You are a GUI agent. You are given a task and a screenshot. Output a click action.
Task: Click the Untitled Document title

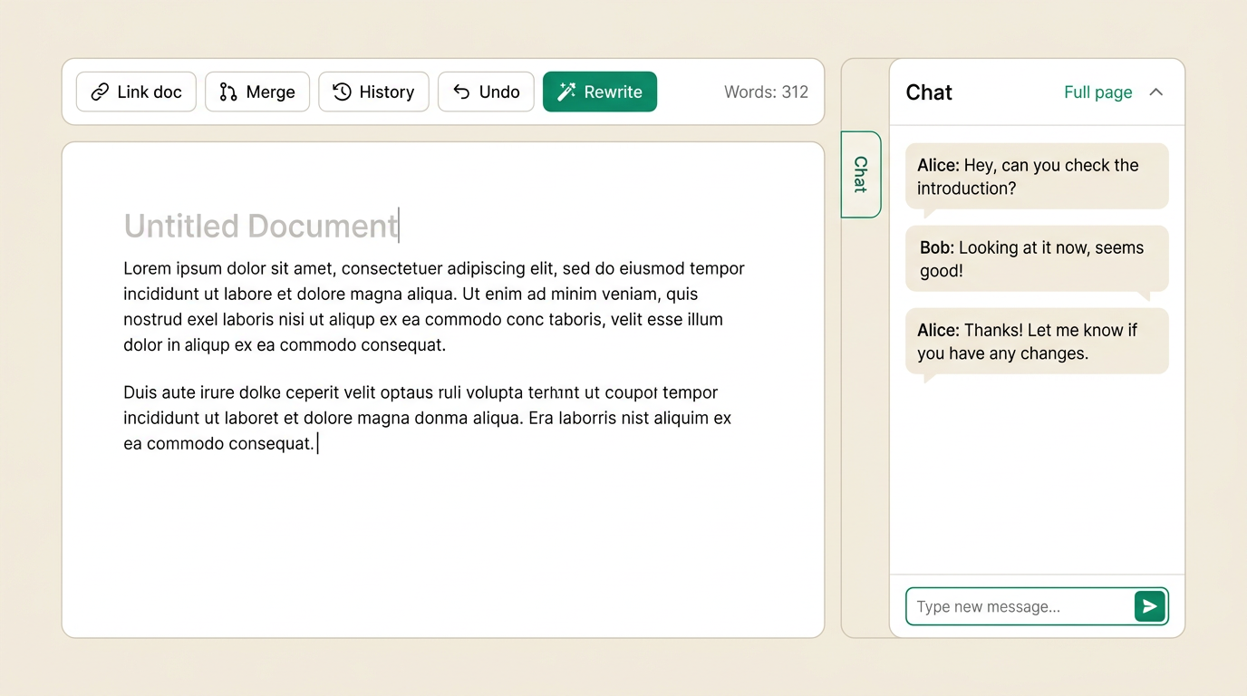(x=261, y=226)
